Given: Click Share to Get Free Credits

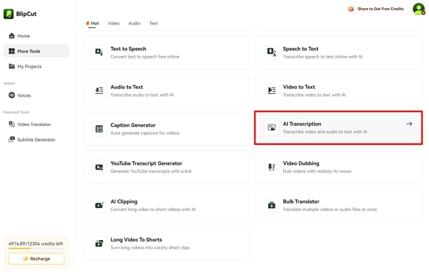Looking at the screenshot, I should tap(375, 10).
